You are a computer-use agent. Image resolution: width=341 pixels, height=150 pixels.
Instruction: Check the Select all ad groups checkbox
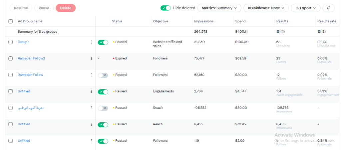point(11,21)
